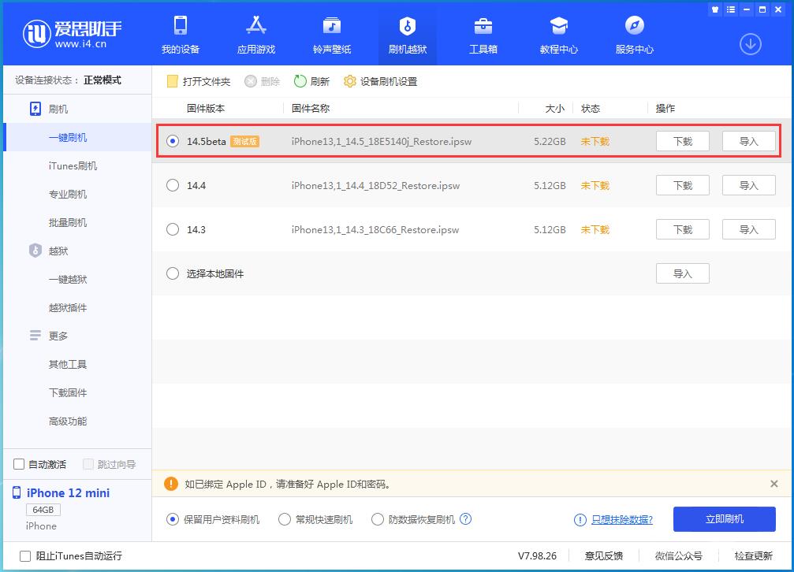Click 立即刷机 to start flashing
This screenshot has width=794, height=572.
click(725, 519)
